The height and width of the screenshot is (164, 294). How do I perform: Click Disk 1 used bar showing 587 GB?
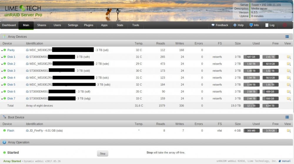[251, 57]
